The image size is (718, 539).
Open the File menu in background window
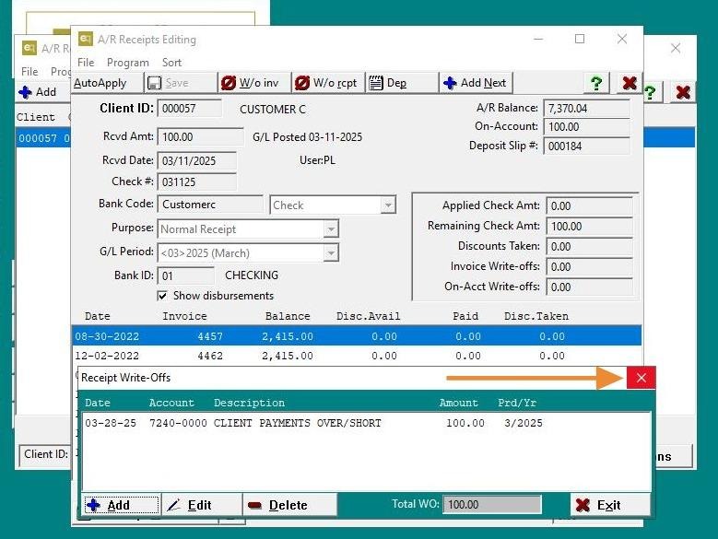29,71
